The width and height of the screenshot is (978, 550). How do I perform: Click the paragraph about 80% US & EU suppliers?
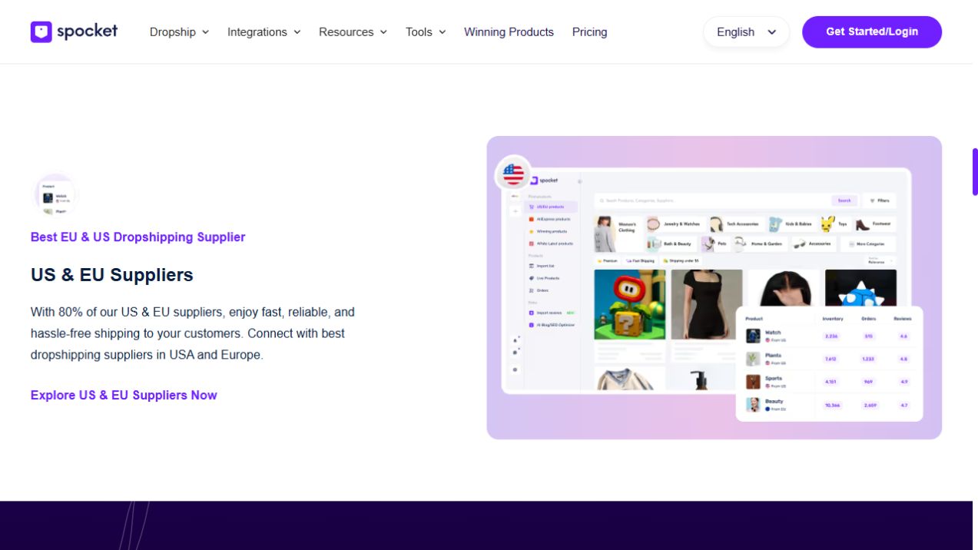[193, 333]
